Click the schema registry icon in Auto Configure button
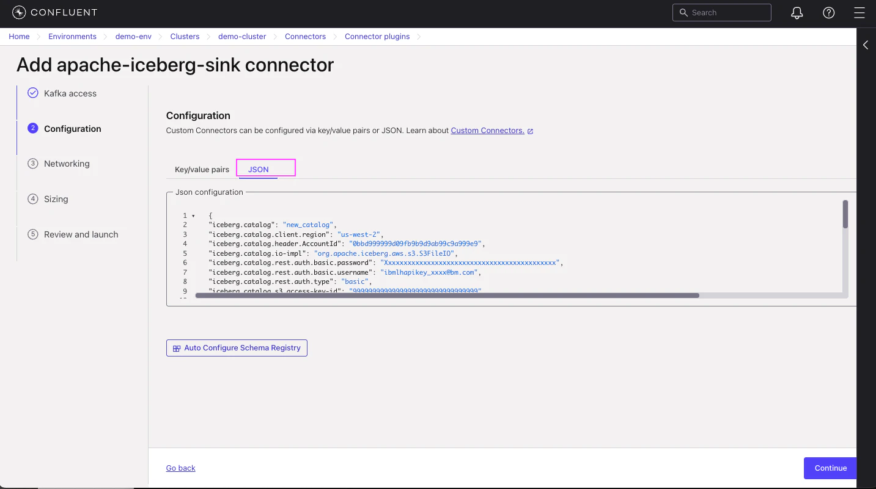This screenshot has width=876, height=489. 177,348
